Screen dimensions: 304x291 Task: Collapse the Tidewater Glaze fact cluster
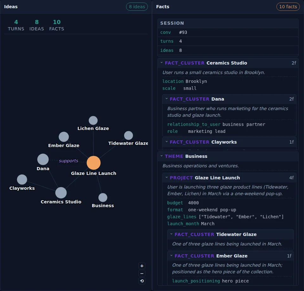click(x=171, y=234)
